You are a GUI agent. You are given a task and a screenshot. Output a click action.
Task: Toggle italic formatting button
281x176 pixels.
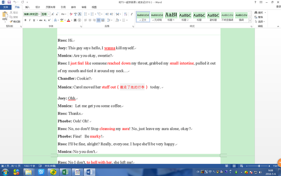pos(30,20)
